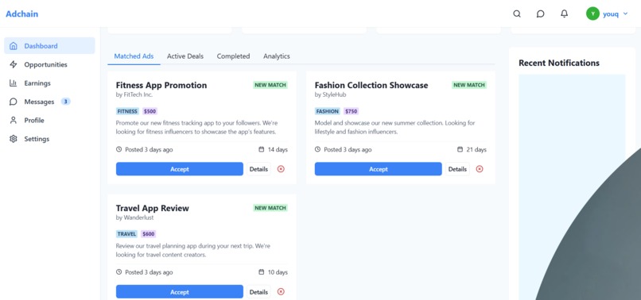Click the FASHION category tag
Image resolution: width=641 pixels, height=300 pixels.
click(328, 111)
